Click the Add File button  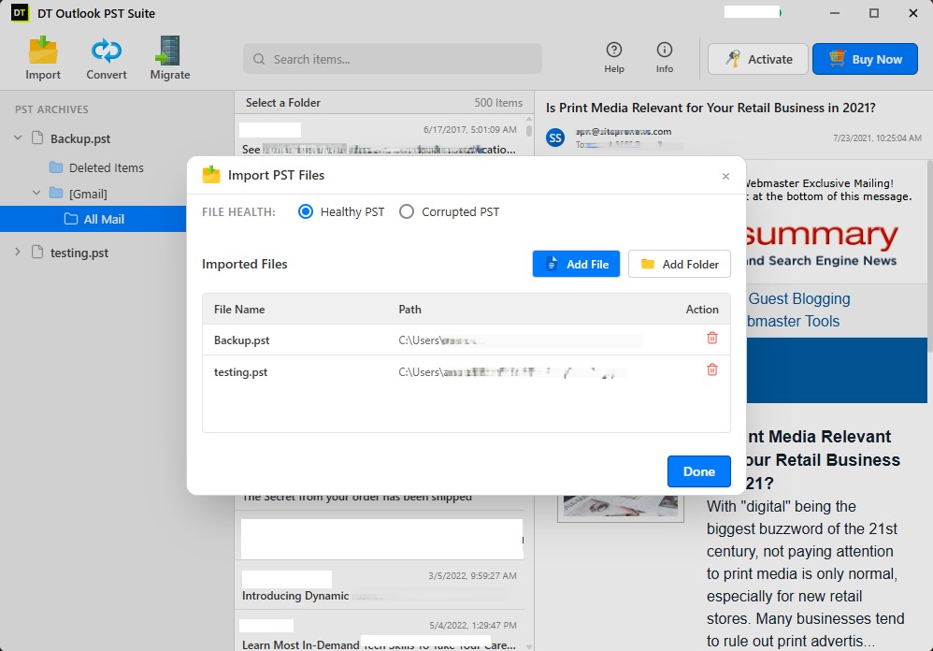(576, 264)
